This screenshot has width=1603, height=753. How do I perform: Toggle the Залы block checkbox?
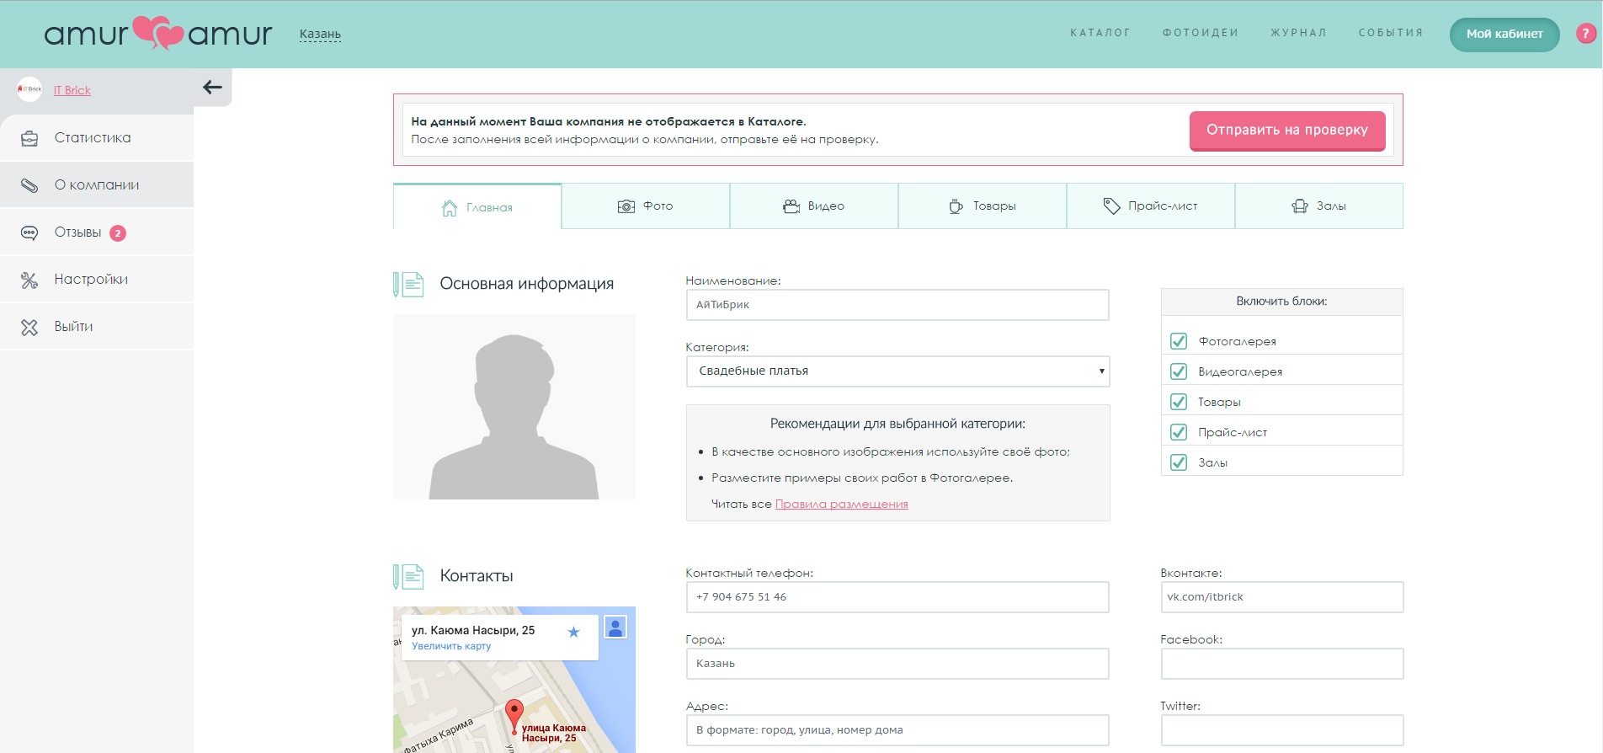(1179, 462)
